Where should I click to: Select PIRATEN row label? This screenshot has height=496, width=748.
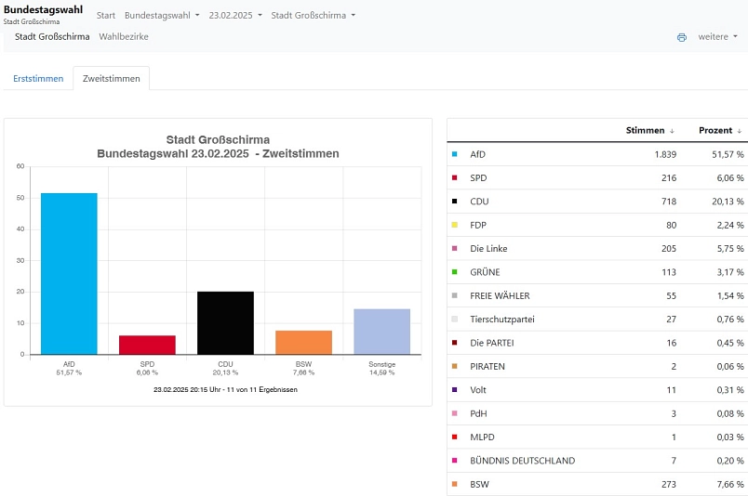click(488, 366)
